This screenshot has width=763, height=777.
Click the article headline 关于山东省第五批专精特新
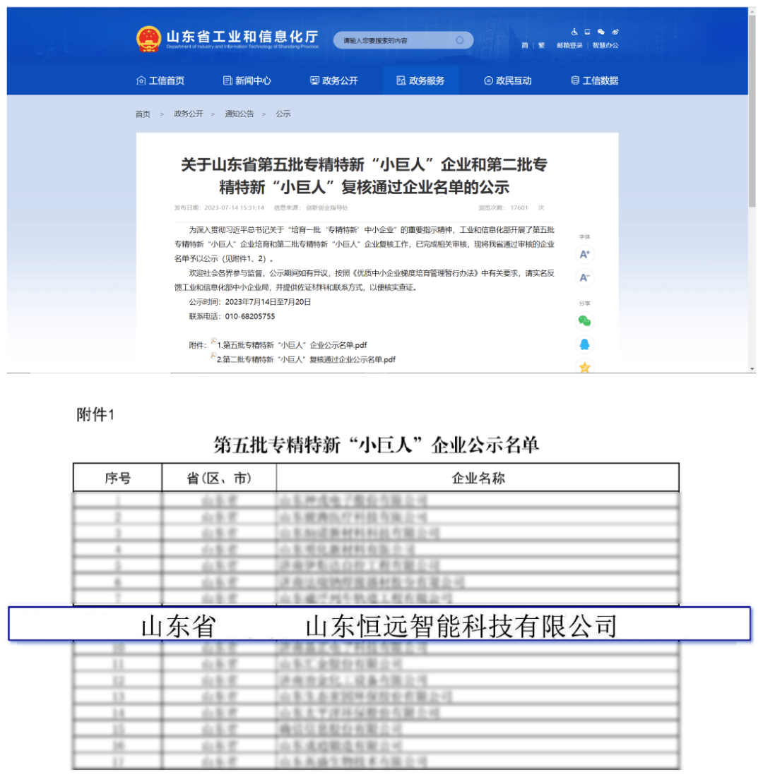click(364, 176)
